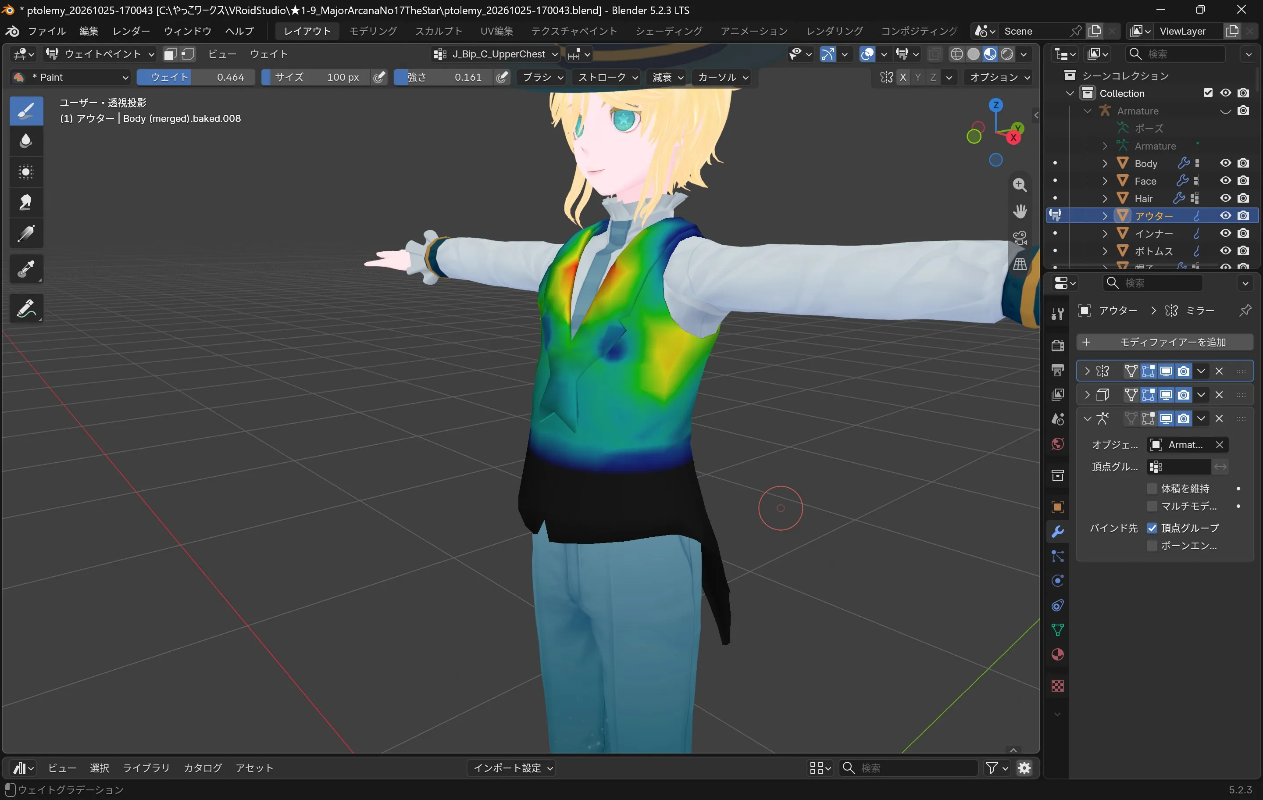Switch to モデリング workspace tab
Screen dimensions: 1263x800
373,31
